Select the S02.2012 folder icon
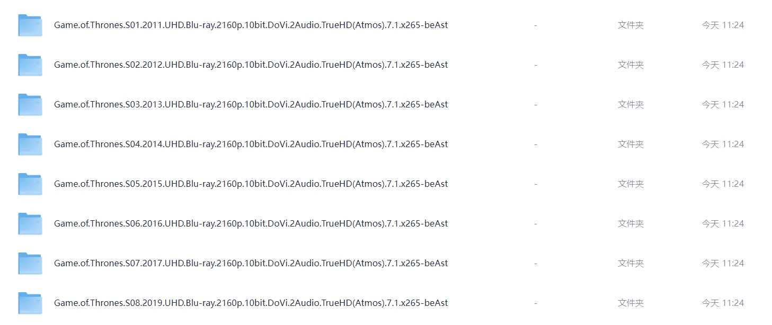 pyautogui.click(x=30, y=65)
